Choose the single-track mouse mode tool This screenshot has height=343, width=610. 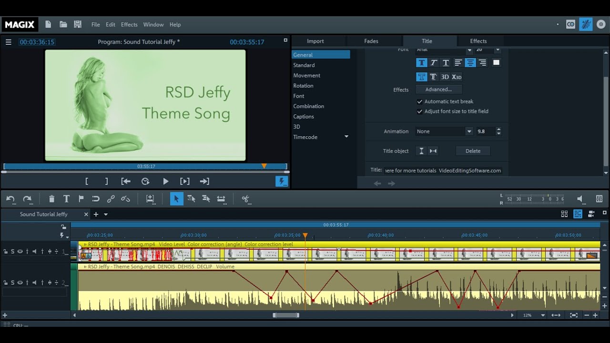point(191,199)
